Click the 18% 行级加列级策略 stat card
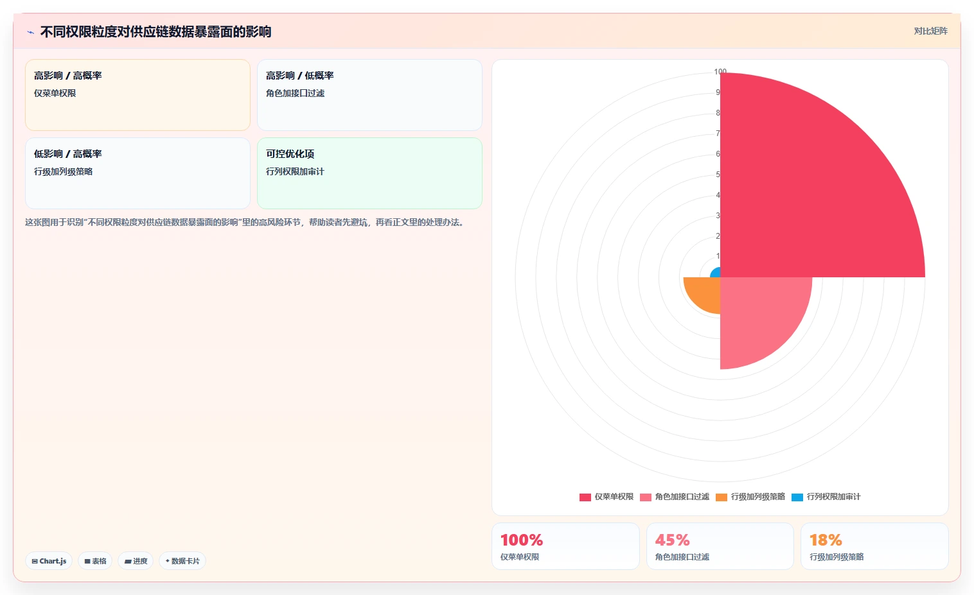The height and width of the screenshot is (595, 974). tap(874, 546)
